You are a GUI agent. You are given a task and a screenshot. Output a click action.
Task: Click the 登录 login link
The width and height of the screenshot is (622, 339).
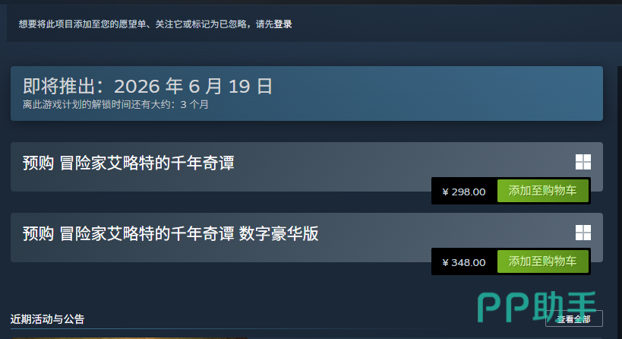click(x=283, y=24)
